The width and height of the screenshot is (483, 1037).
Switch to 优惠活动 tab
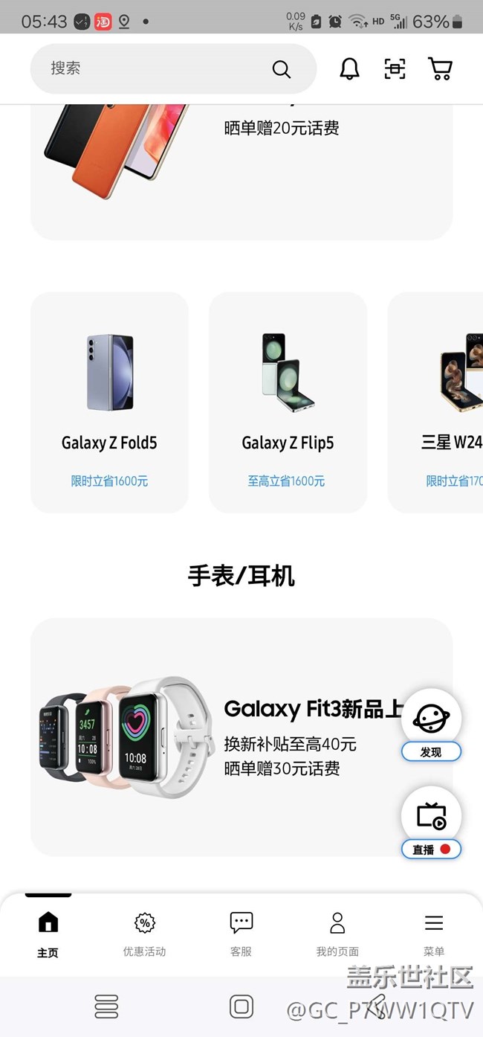(144, 934)
